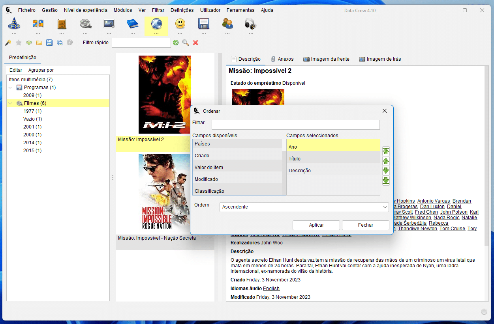Open the Ferramentas menu
The height and width of the screenshot is (324, 494).
click(x=241, y=10)
